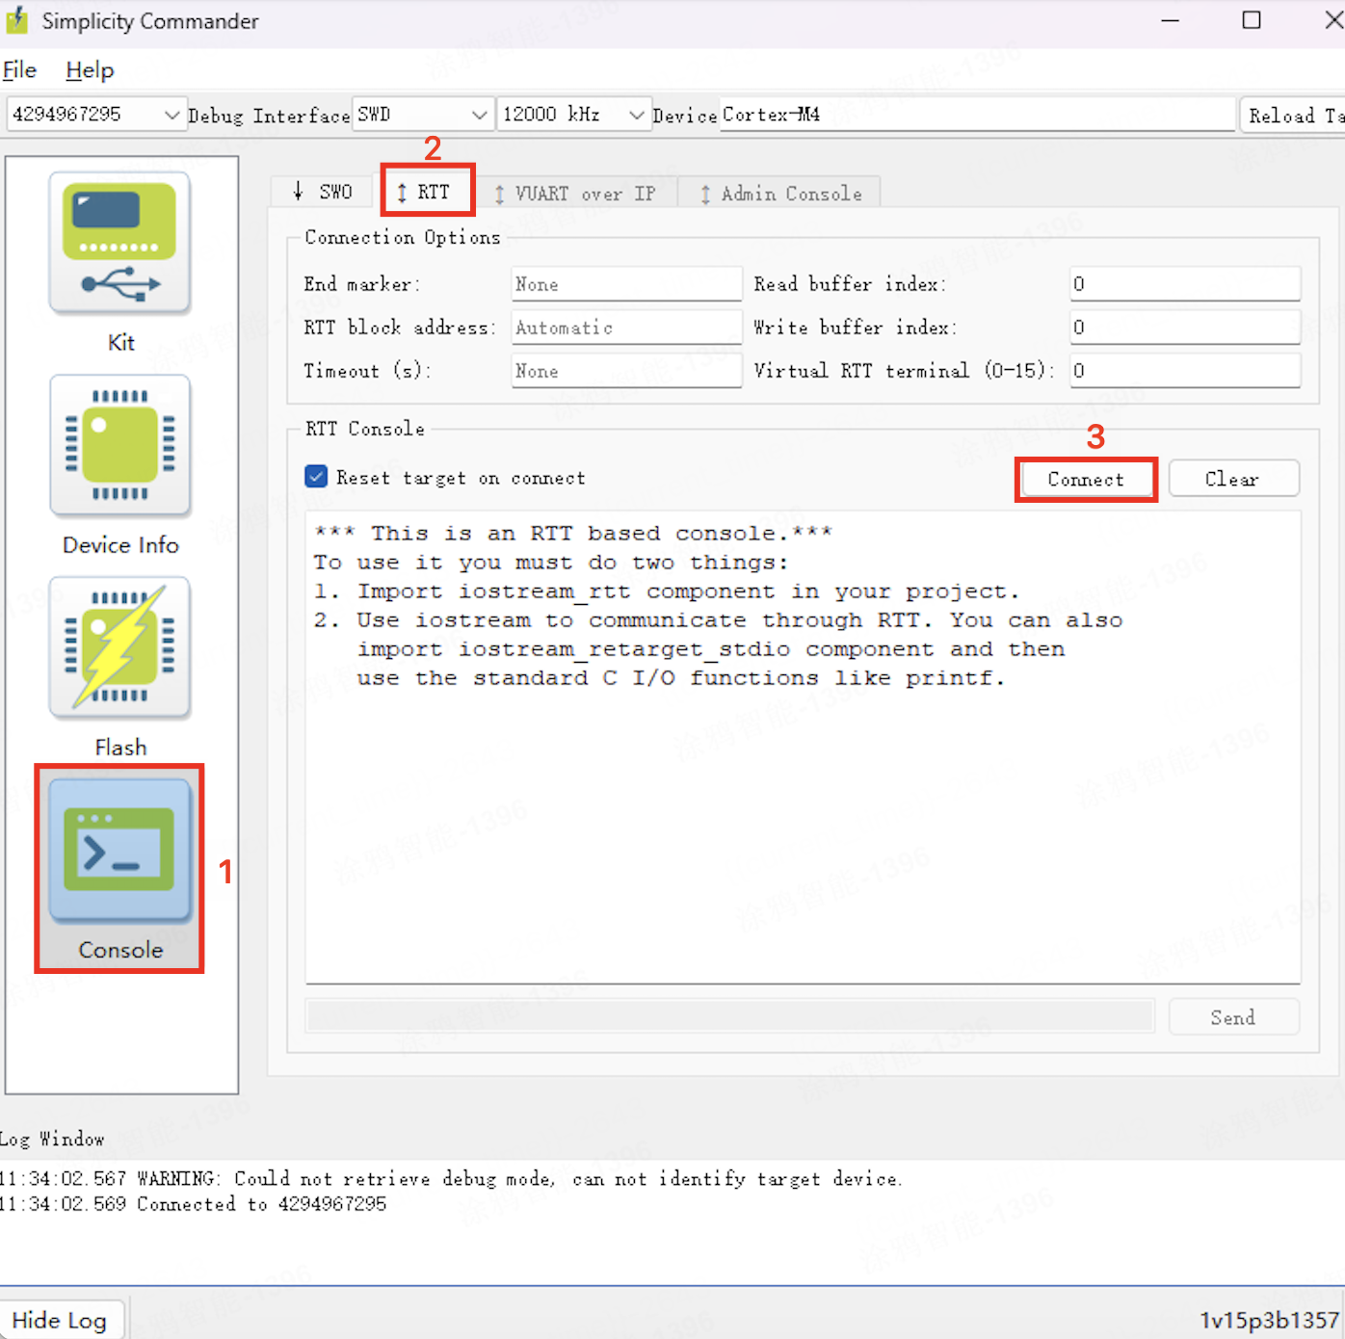Switch to the SWO tab
Image resolution: width=1345 pixels, height=1339 pixels.
[324, 192]
